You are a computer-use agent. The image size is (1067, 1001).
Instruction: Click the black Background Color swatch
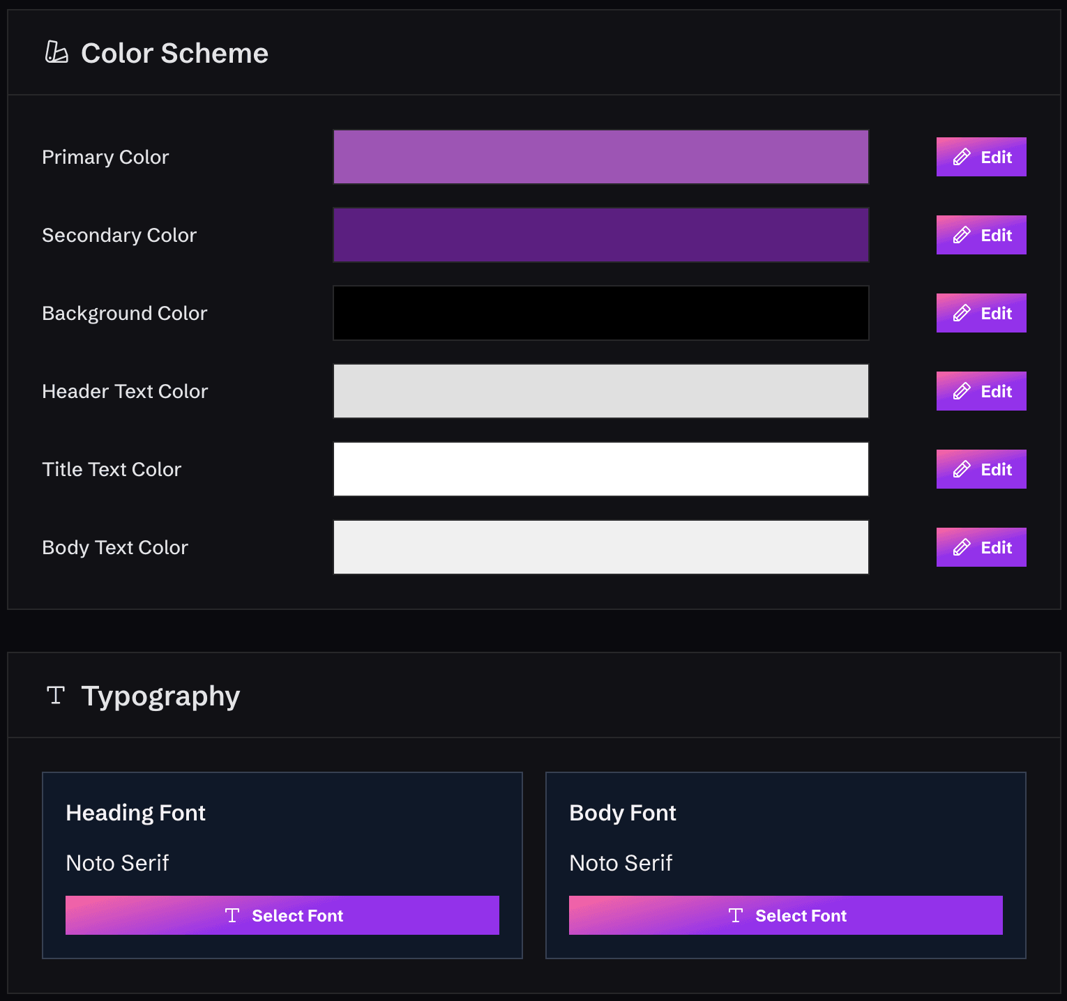pos(600,313)
